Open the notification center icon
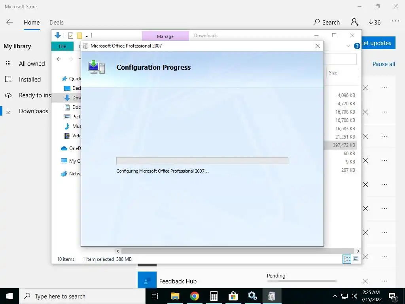The height and width of the screenshot is (304, 405). click(x=393, y=296)
